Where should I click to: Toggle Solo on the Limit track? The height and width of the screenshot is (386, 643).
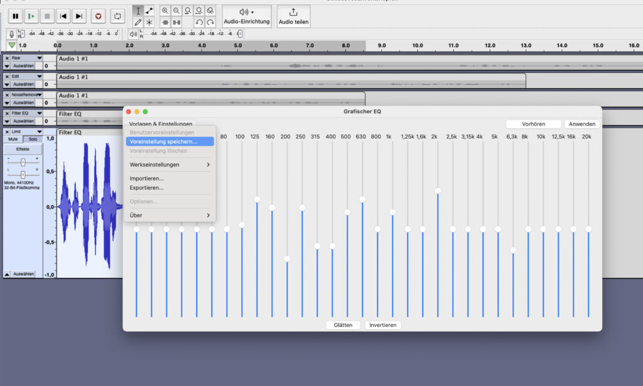pyautogui.click(x=33, y=139)
